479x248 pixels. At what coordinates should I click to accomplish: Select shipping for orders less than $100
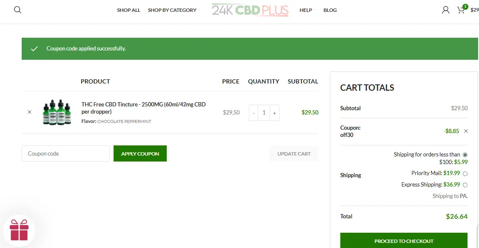(x=465, y=155)
